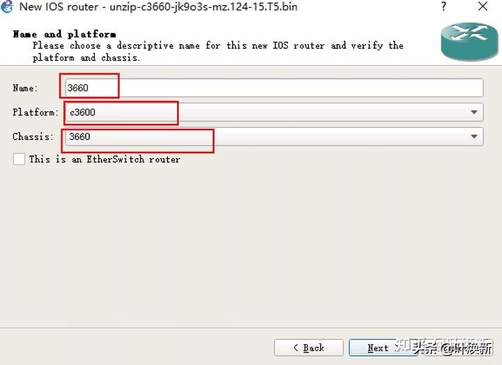Click the dialog title bar text
Viewport: 502px width, 365px height.
(x=158, y=7)
